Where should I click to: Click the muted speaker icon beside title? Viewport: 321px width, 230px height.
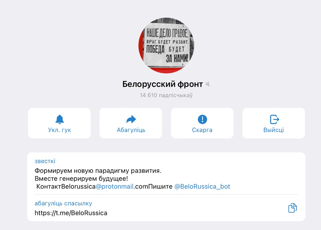coord(208,84)
